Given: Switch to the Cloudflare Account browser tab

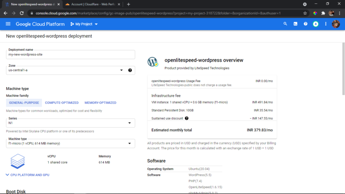Looking at the screenshot, I should (92, 4).
